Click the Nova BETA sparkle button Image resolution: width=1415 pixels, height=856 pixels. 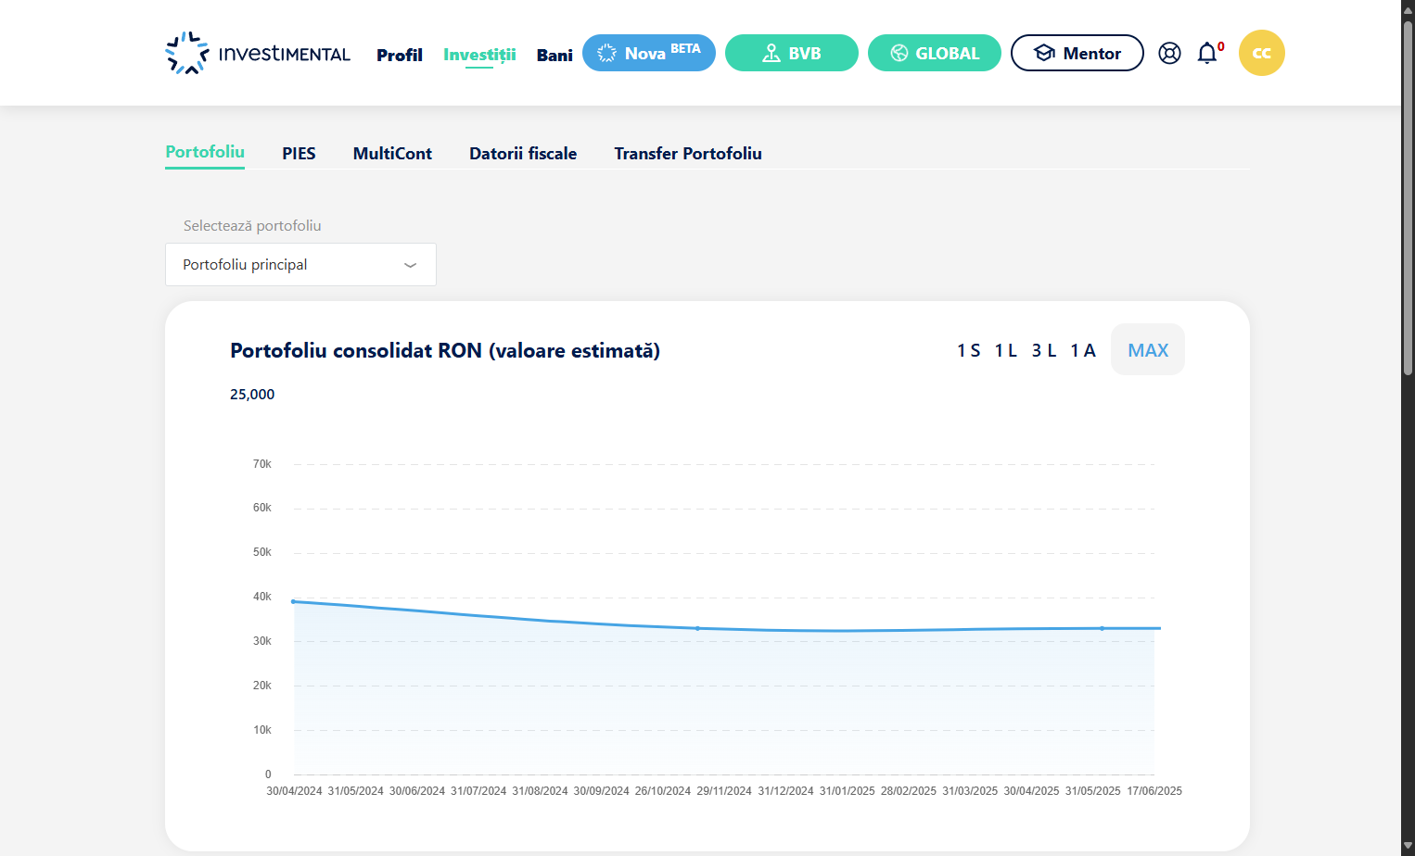[649, 53]
